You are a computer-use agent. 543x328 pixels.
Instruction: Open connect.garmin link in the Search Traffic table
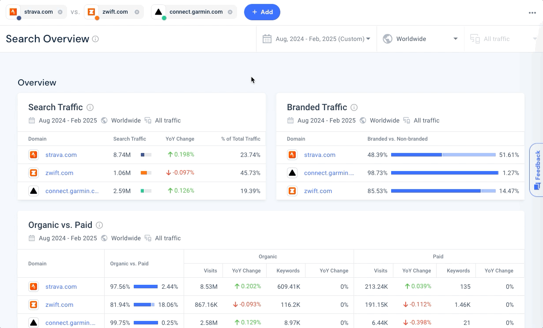[72, 191]
